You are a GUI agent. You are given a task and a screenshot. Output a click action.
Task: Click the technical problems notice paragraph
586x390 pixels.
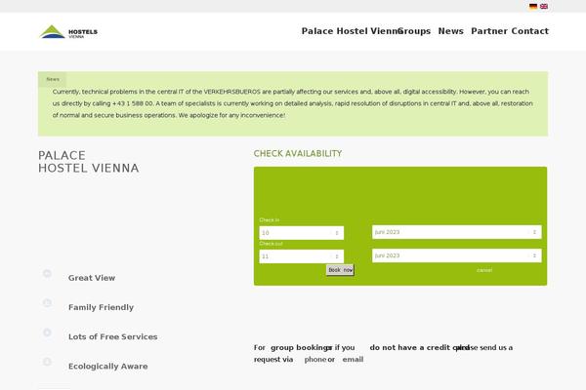[293, 103]
